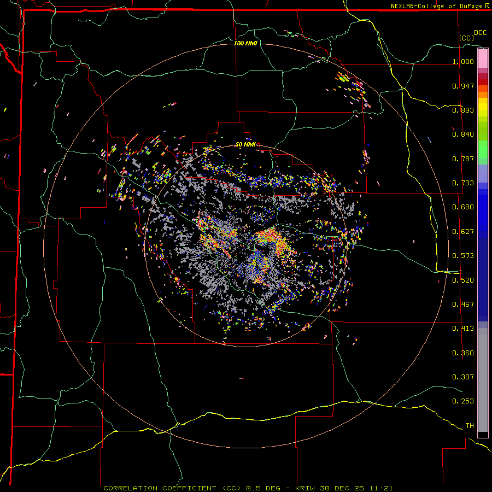Click the 0.840 scale value
The width and height of the screenshot is (492, 492).
(463, 134)
